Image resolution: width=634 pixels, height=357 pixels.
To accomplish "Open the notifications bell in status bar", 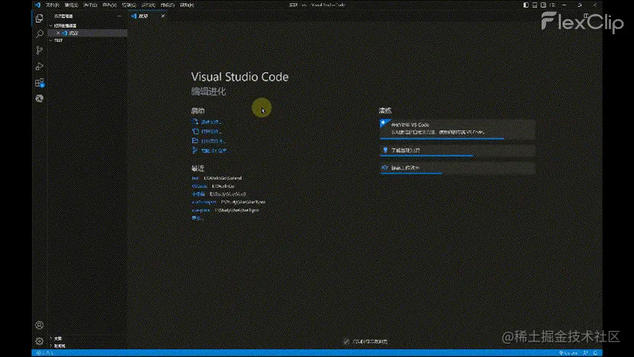I will pyautogui.click(x=595, y=353).
